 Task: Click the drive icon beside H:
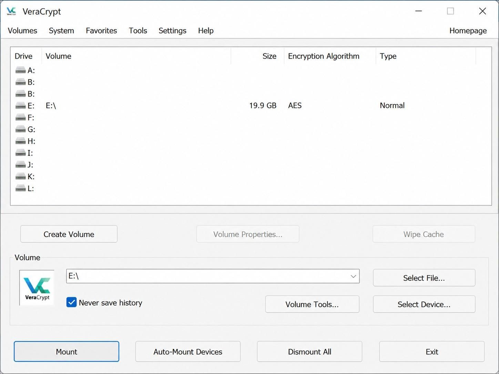click(x=21, y=141)
